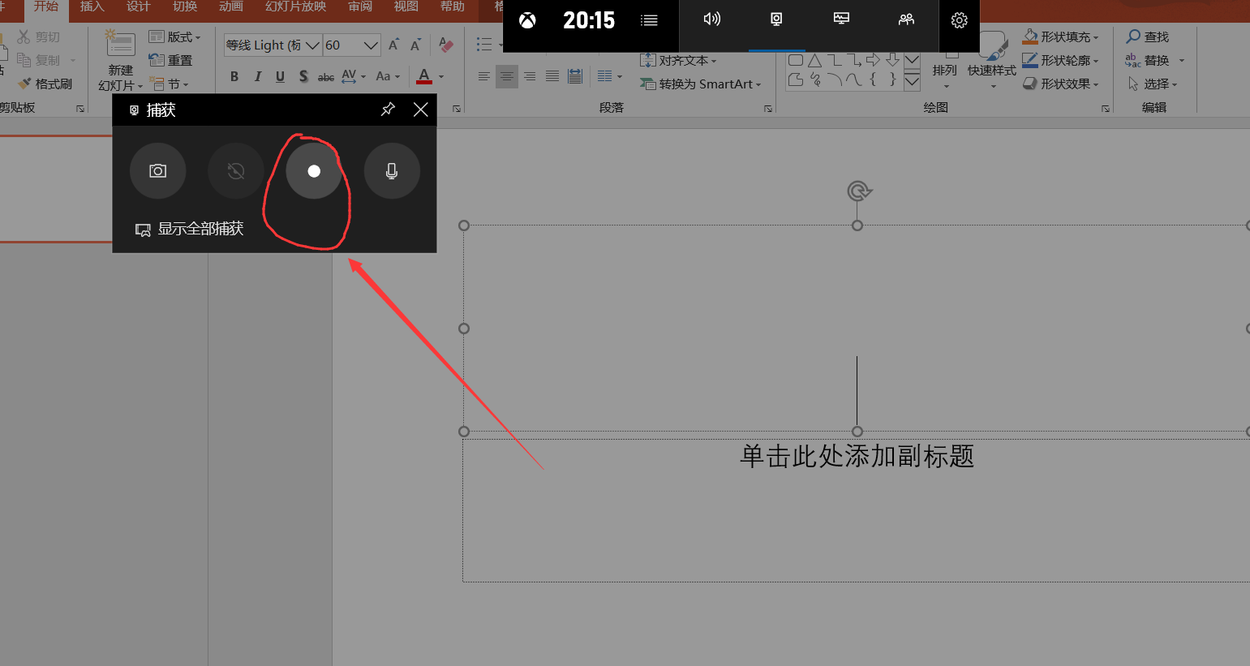Start recording with the record button
This screenshot has height=666, width=1250.
click(314, 171)
